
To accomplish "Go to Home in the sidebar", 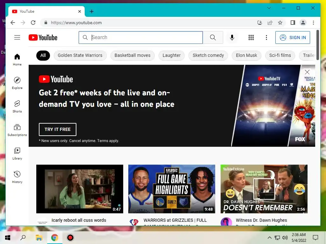I will [x=17, y=60].
